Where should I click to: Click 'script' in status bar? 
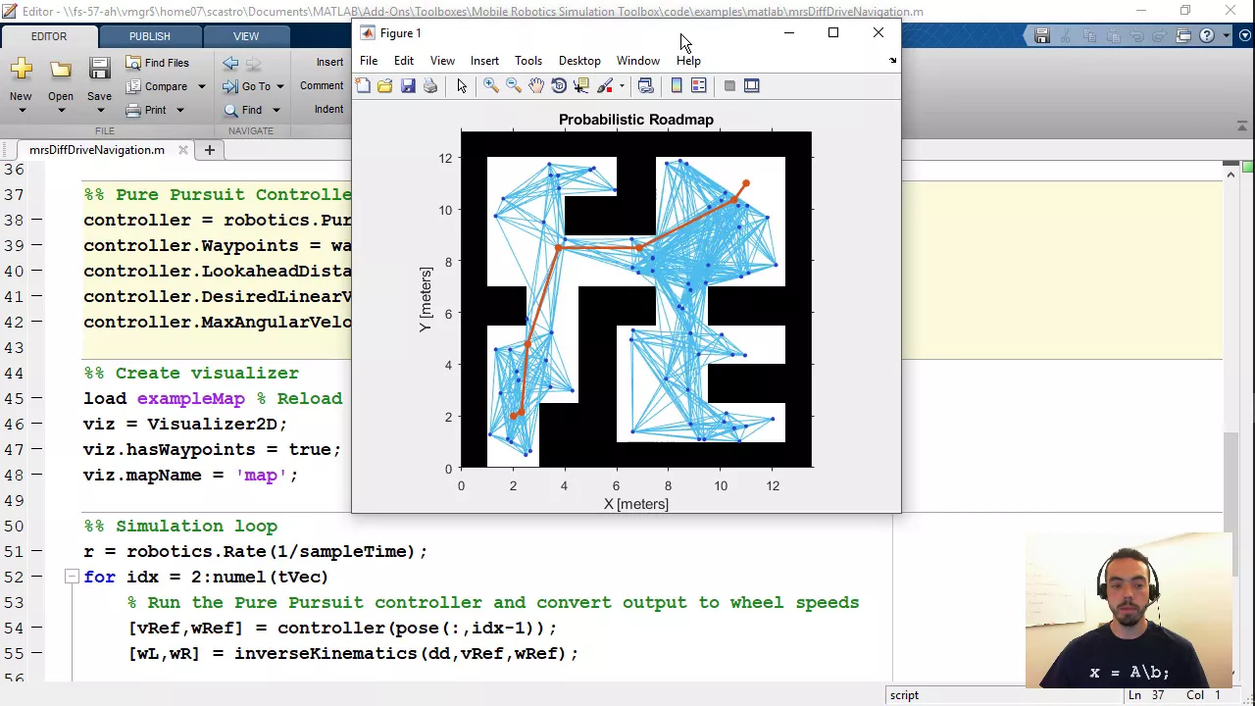click(x=904, y=695)
